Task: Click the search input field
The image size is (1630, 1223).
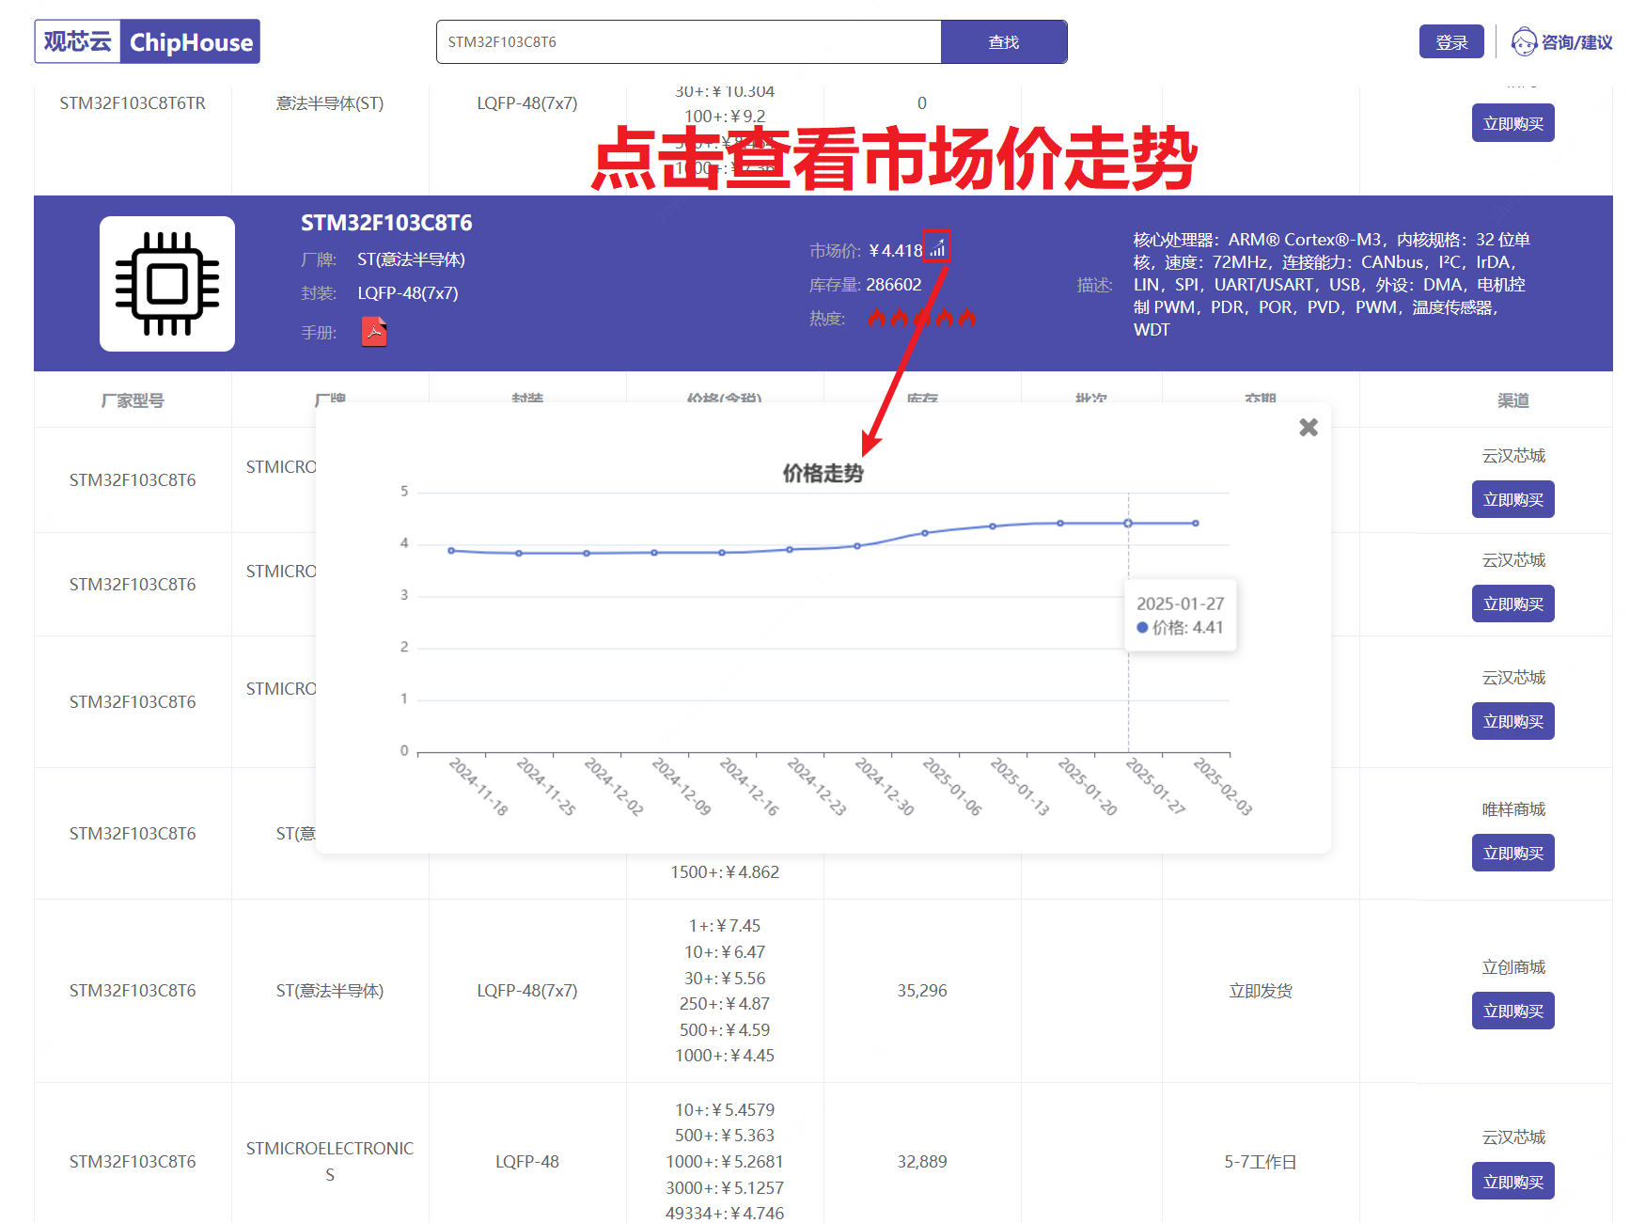Action: [x=688, y=42]
